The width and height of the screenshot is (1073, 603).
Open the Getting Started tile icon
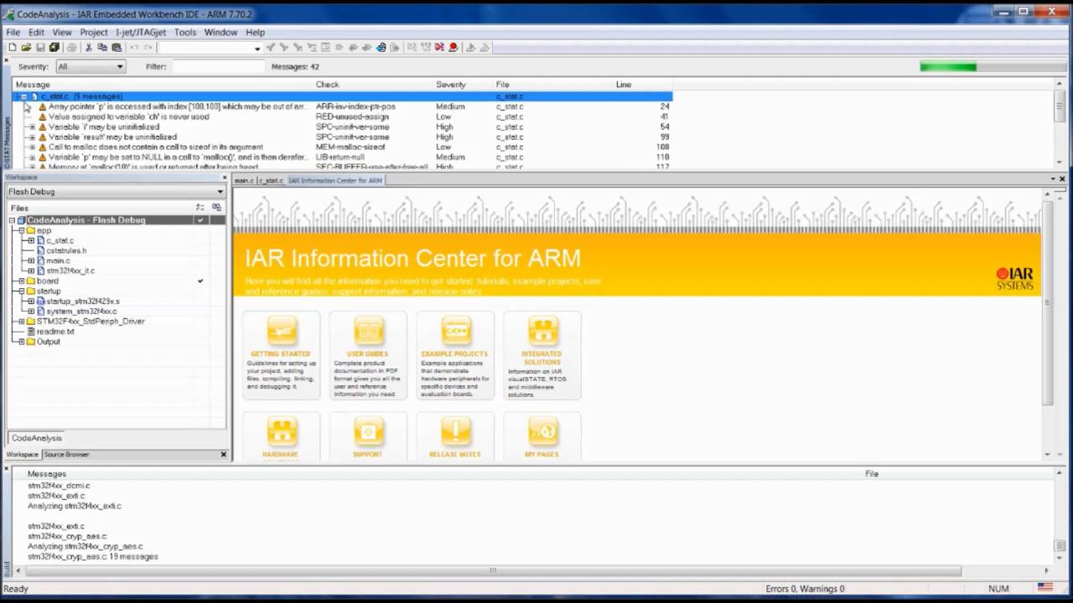pyautogui.click(x=281, y=330)
